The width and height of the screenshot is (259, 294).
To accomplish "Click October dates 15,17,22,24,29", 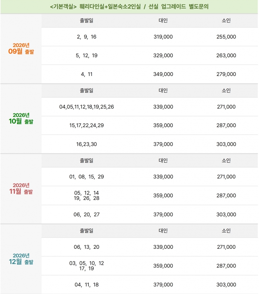I will [x=87, y=125].
